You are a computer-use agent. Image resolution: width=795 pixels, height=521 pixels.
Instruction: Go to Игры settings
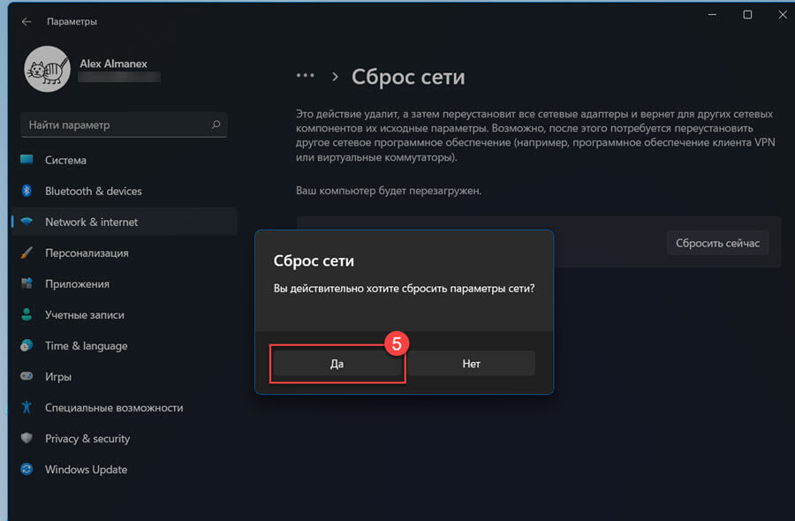[125, 376]
